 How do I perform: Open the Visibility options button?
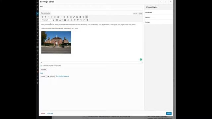point(51,76)
